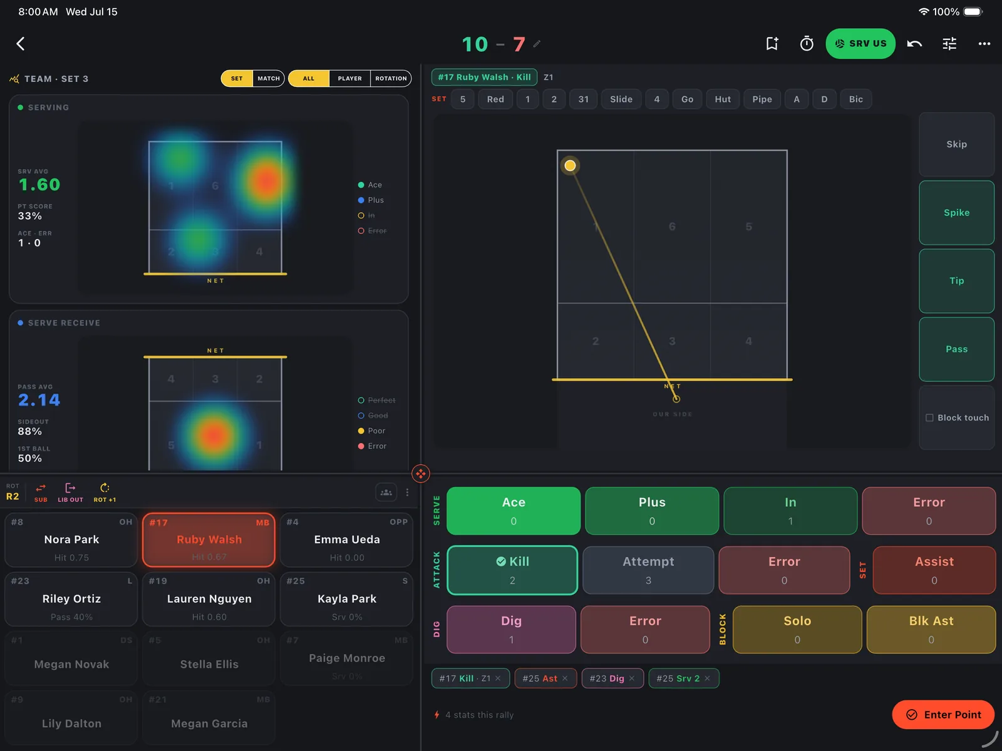Image resolution: width=1002 pixels, height=751 pixels.
Task: Tap Enter Point button
Action: [943, 715]
